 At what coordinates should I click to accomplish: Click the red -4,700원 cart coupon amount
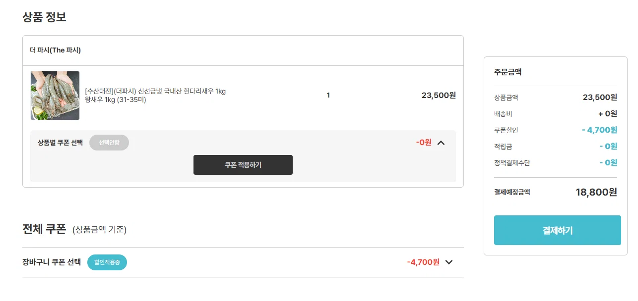coord(423,262)
